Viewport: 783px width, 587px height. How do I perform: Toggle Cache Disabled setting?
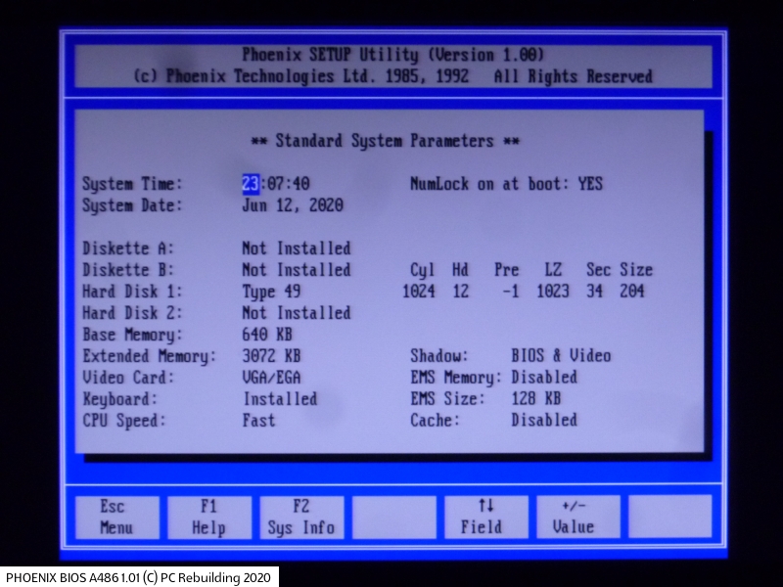543,421
